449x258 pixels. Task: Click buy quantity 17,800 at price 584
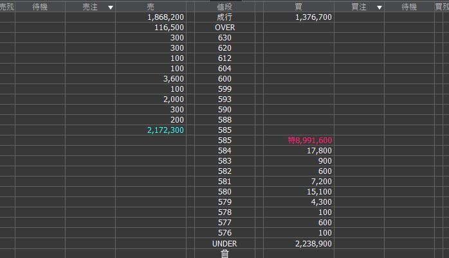pyautogui.click(x=319, y=151)
